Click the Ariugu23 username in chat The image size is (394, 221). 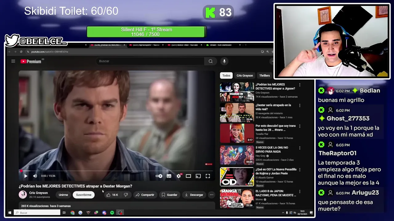365,193
